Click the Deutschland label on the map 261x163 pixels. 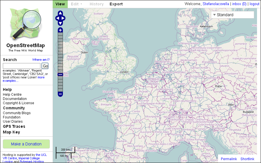click(x=192, y=76)
